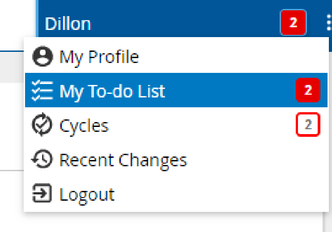332x232 pixels.
Task: Click the circular checkmark Cycles icon
Action: click(43, 126)
